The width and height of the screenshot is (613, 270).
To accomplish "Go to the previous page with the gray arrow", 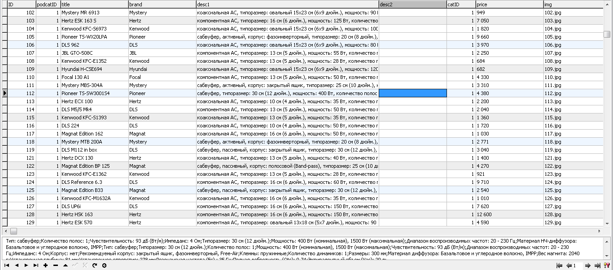I will coord(569,266).
